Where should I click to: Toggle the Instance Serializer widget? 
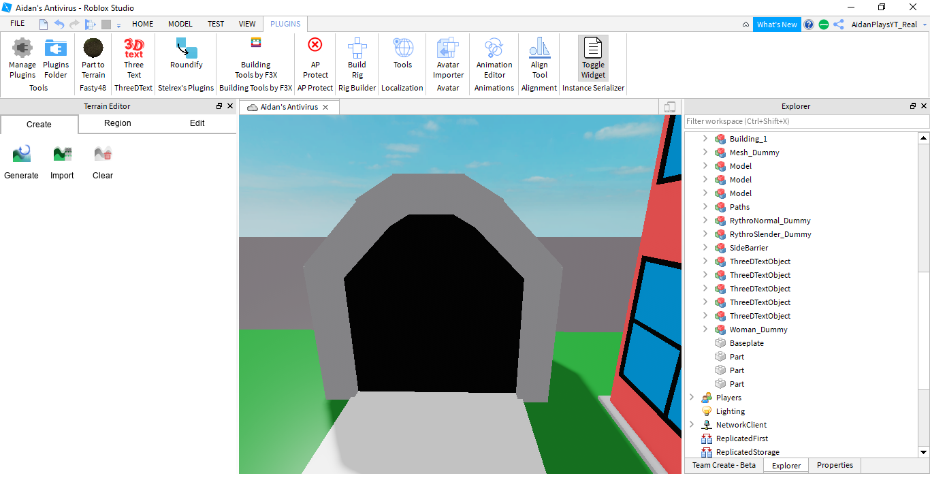pyautogui.click(x=593, y=59)
